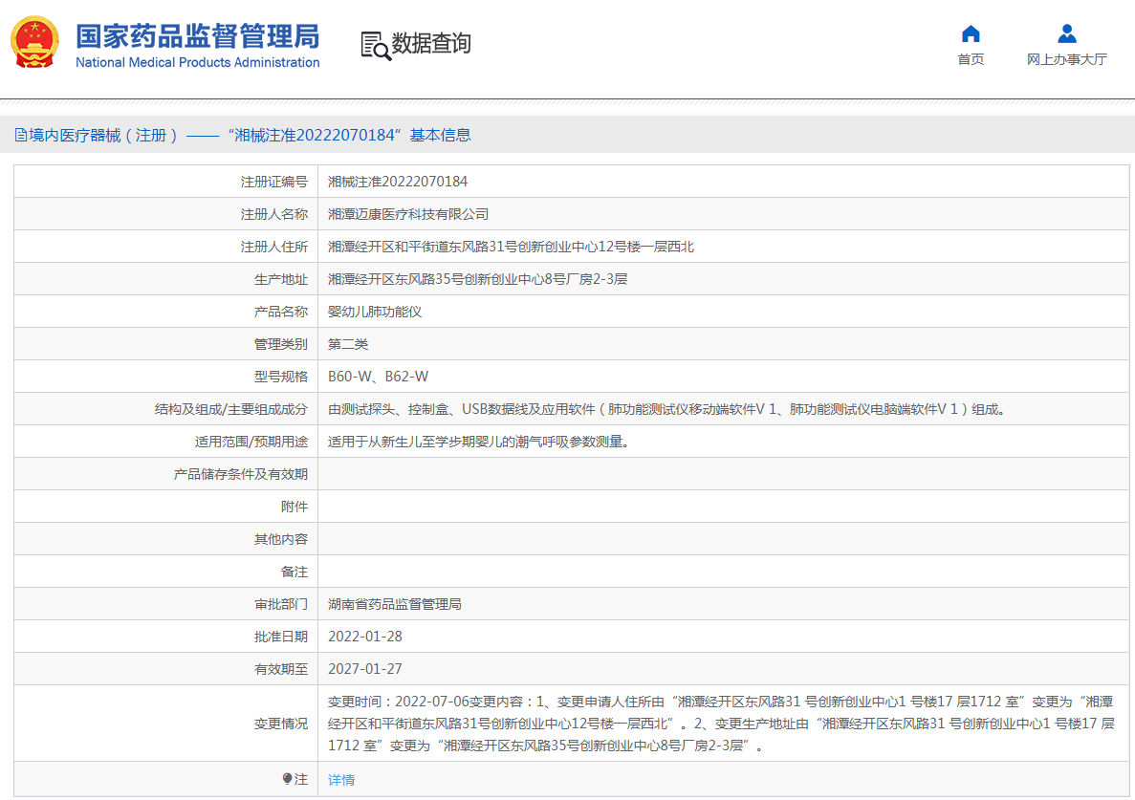Click the 注册人住所 row label

[x=274, y=247]
